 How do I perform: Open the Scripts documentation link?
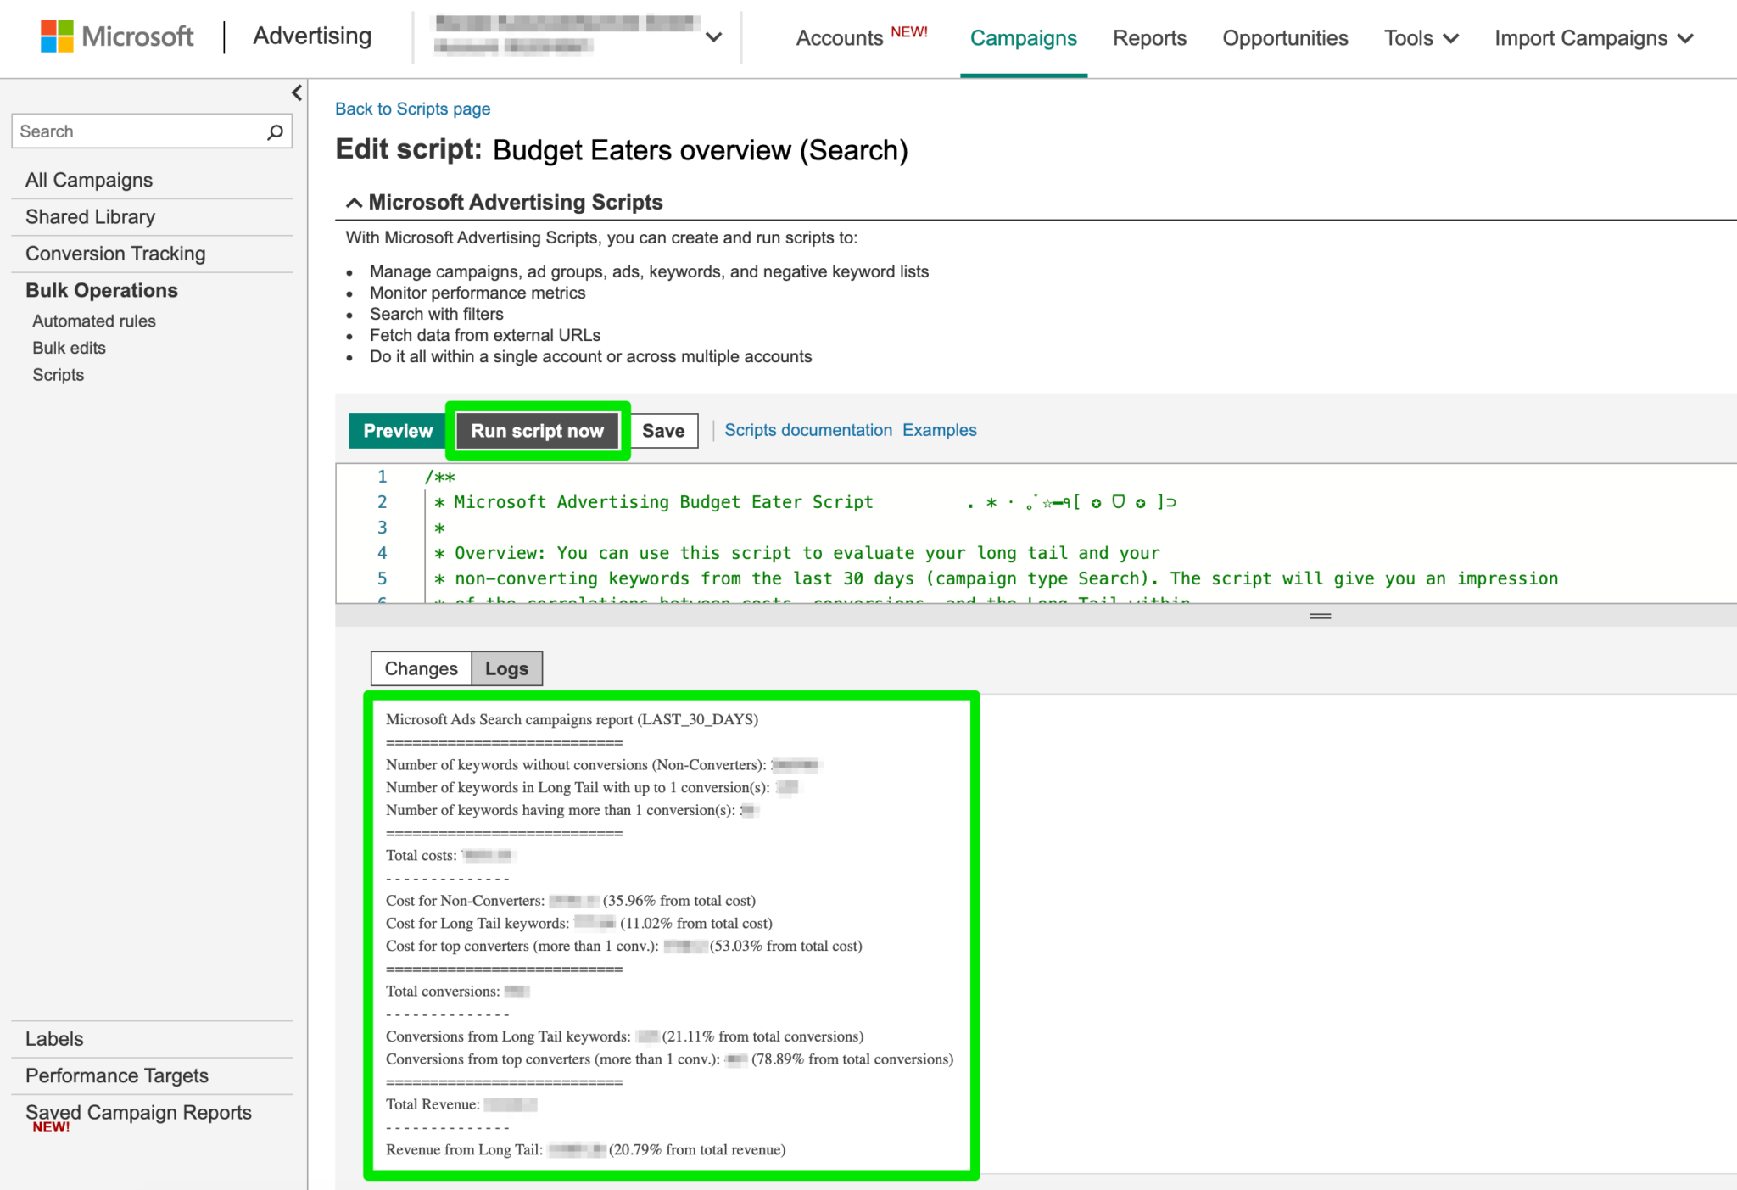(807, 430)
